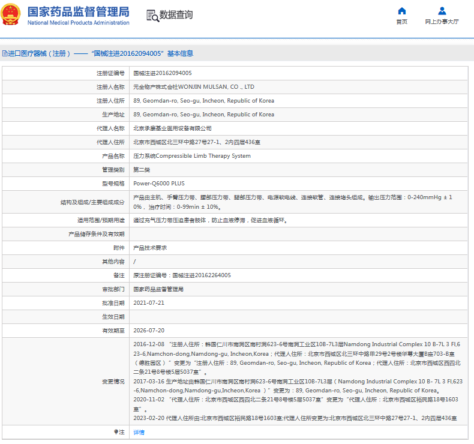Select the 代理人住所 address value

[x=197, y=142]
